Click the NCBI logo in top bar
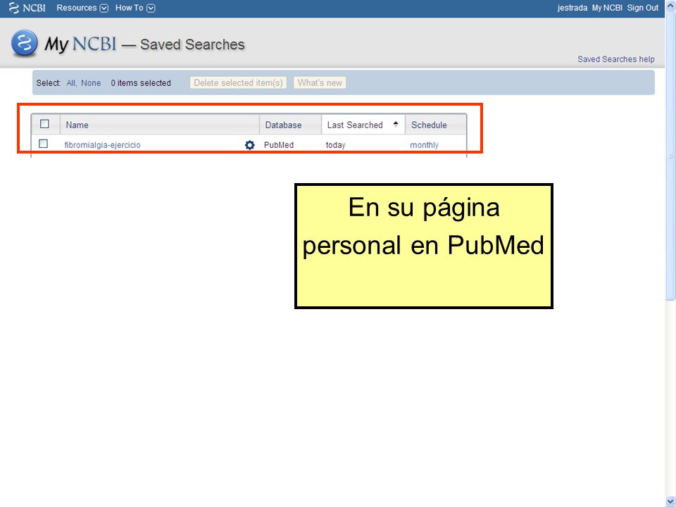 click(x=27, y=8)
